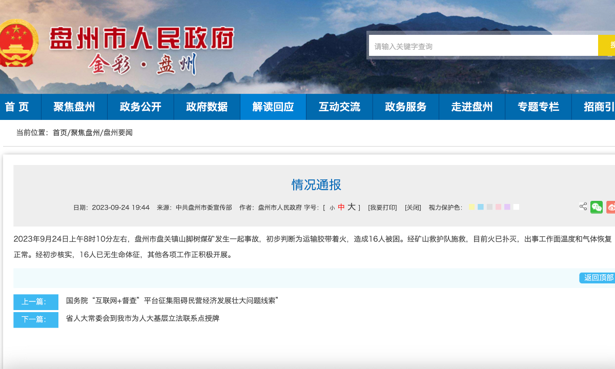The height and width of the screenshot is (369, 615).
Task: Click the 关闭 link
Action: [413, 208]
